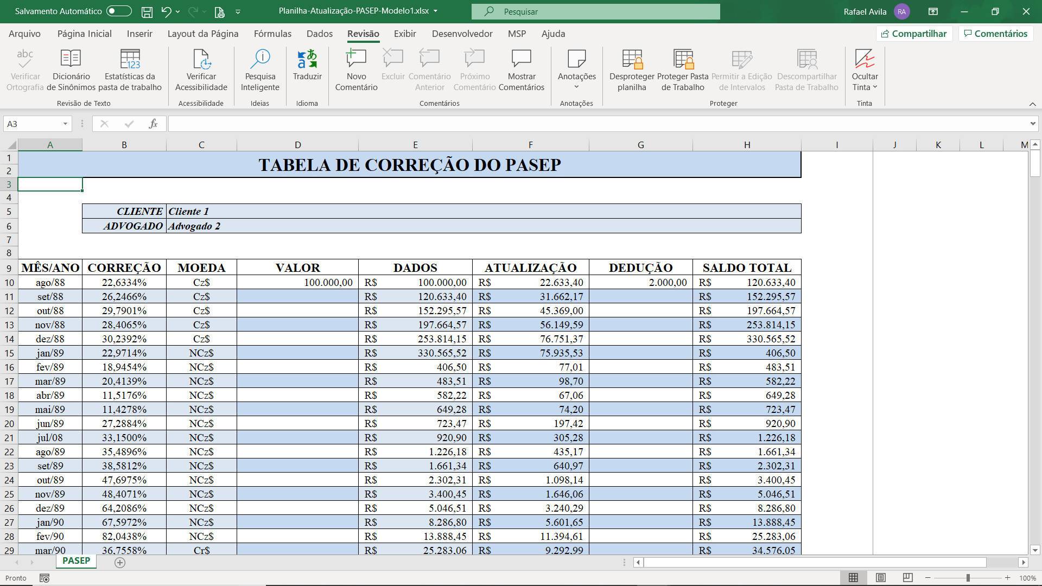Open the Name Box dropdown
This screenshot has height=586, width=1042.
pyautogui.click(x=65, y=124)
